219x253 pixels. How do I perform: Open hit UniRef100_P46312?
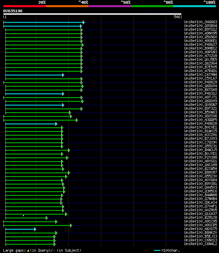(201, 93)
